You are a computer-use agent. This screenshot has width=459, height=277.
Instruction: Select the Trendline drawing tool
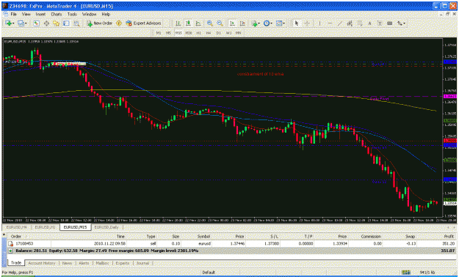tap(340, 23)
